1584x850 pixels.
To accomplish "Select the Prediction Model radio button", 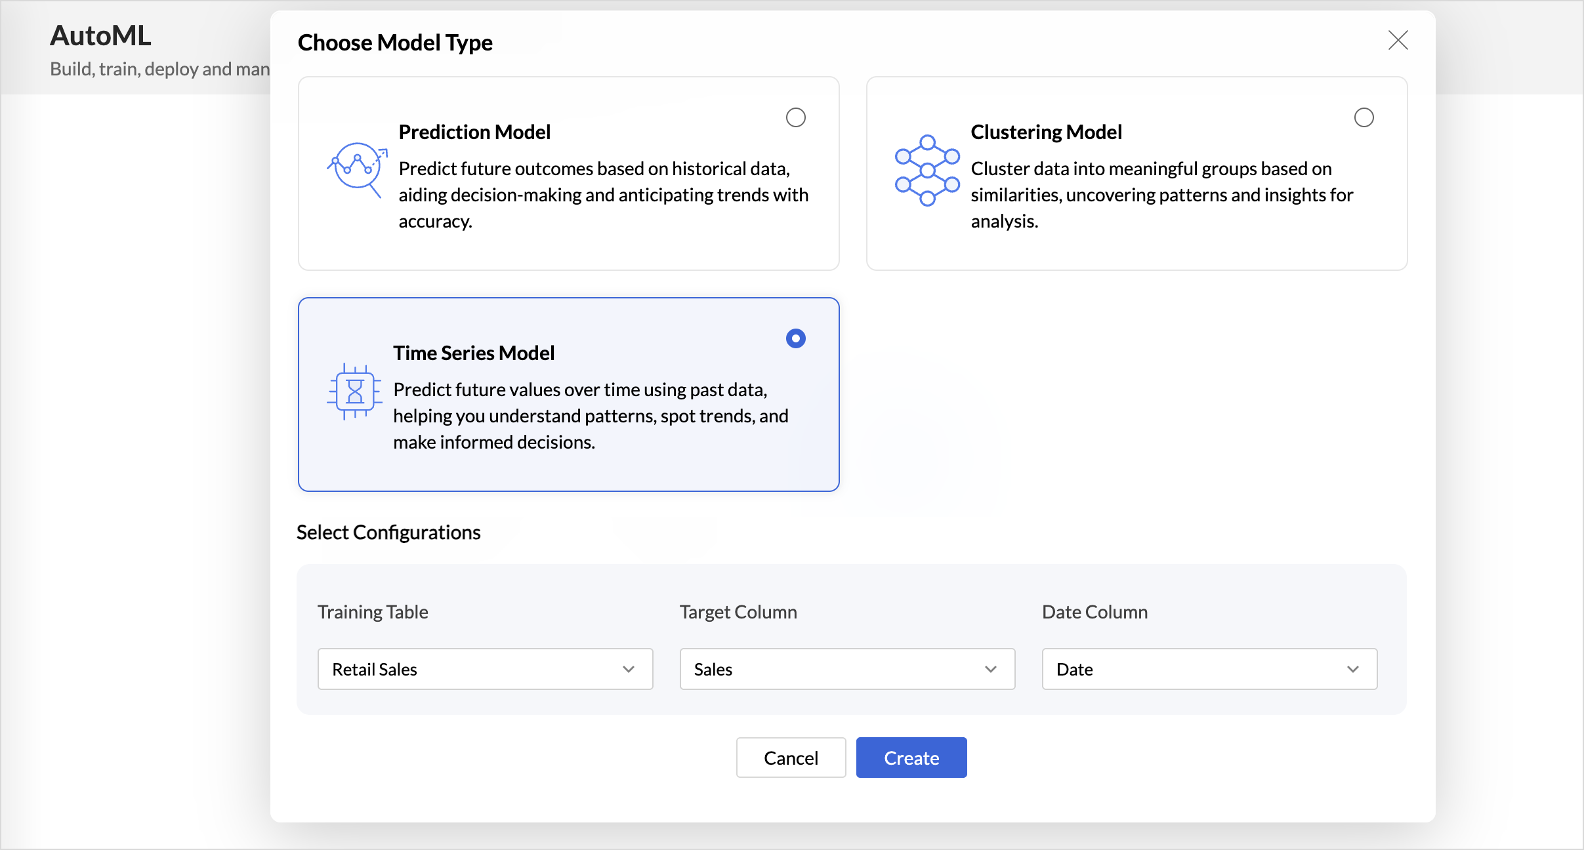I will pyautogui.click(x=796, y=117).
